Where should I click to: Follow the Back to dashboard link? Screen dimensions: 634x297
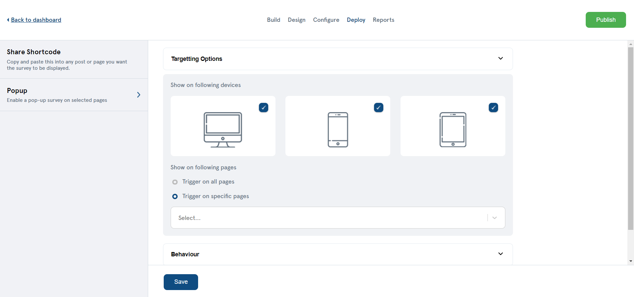36,20
